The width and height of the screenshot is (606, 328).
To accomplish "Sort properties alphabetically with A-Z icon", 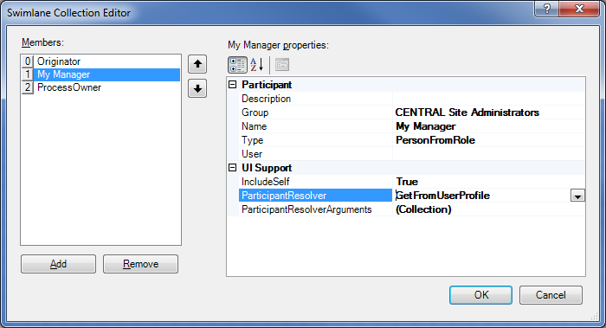I will pyautogui.click(x=256, y=65).
